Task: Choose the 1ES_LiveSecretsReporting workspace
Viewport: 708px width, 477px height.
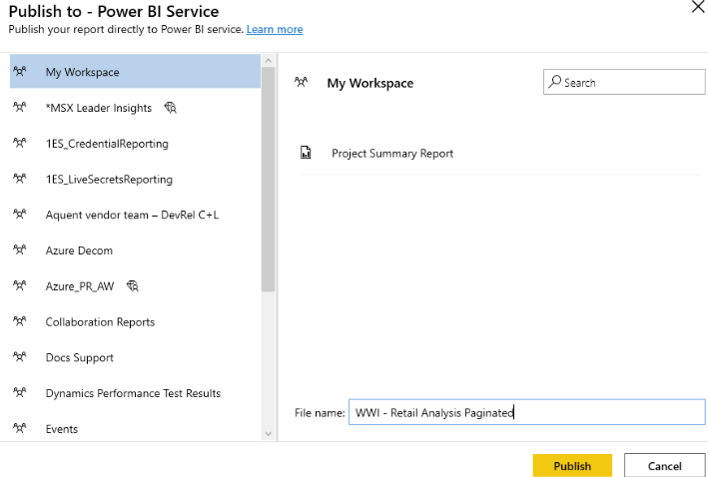Action: [135, 179]
